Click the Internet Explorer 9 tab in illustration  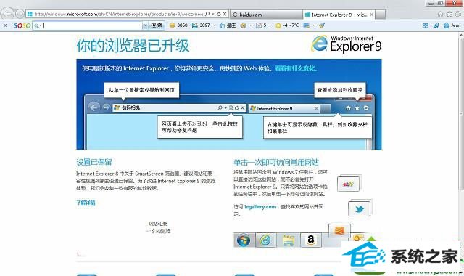(284, 109)
